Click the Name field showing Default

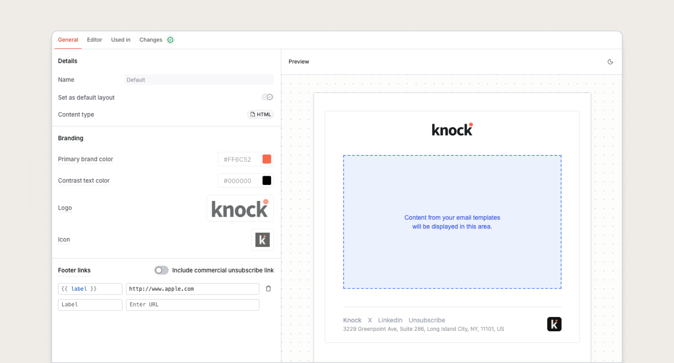(x=199, y=80)
